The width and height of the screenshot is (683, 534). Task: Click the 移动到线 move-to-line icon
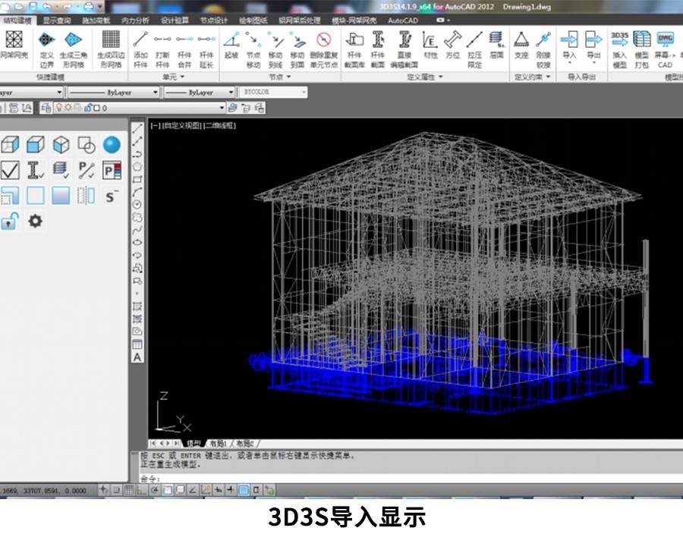click(x=275, y=49)
